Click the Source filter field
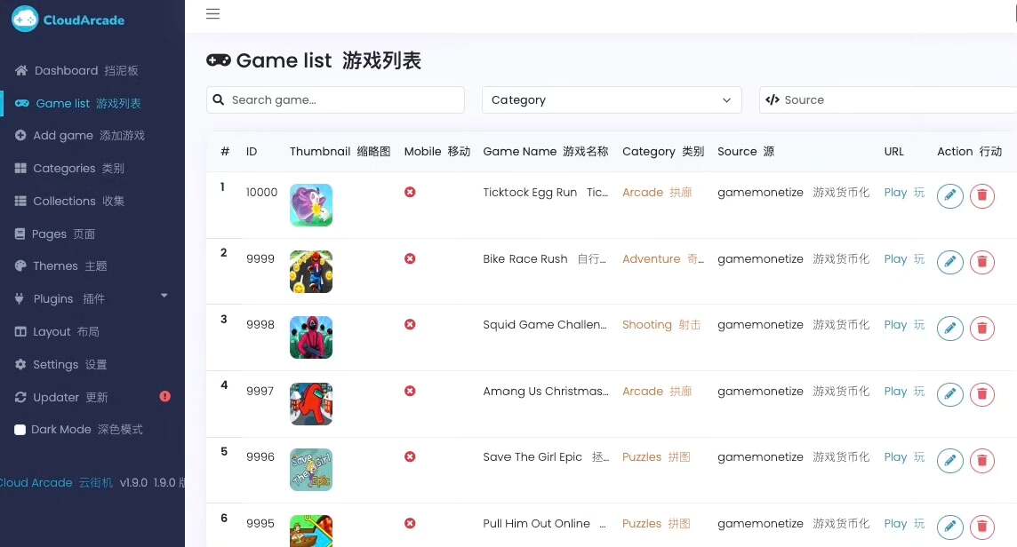This screenshot has height=547, width=1017. 888,99
